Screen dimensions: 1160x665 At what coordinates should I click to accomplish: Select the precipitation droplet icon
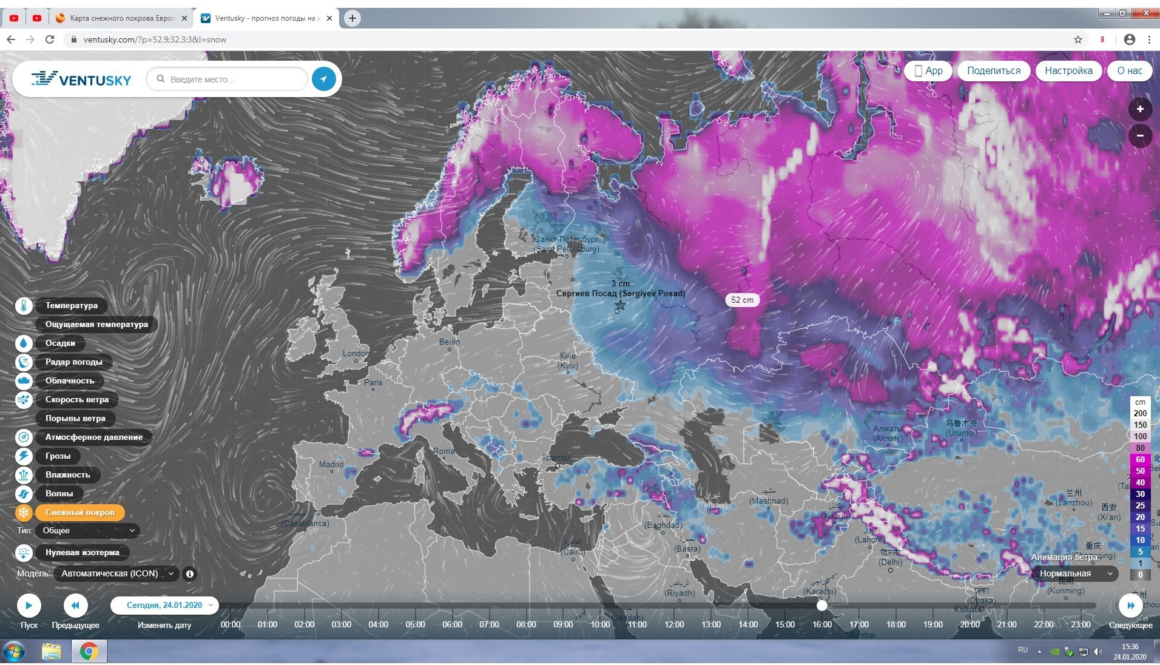[24, 343]
